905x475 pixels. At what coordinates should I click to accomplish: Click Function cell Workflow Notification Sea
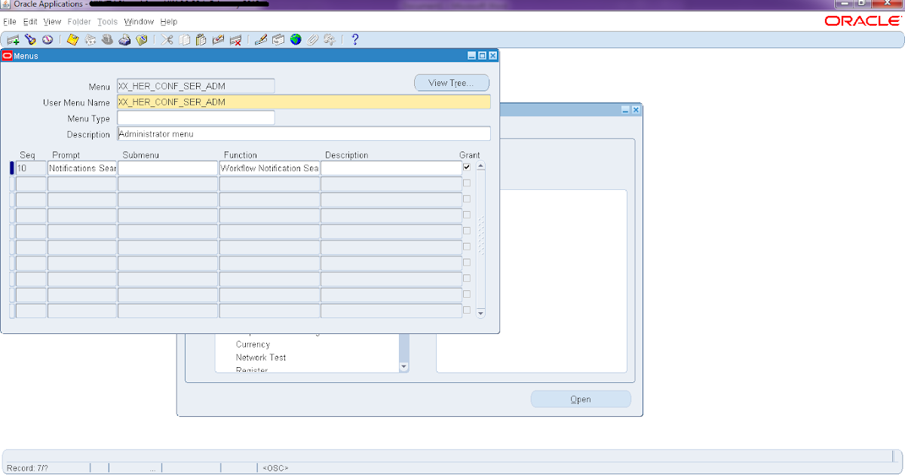[269, 168]
